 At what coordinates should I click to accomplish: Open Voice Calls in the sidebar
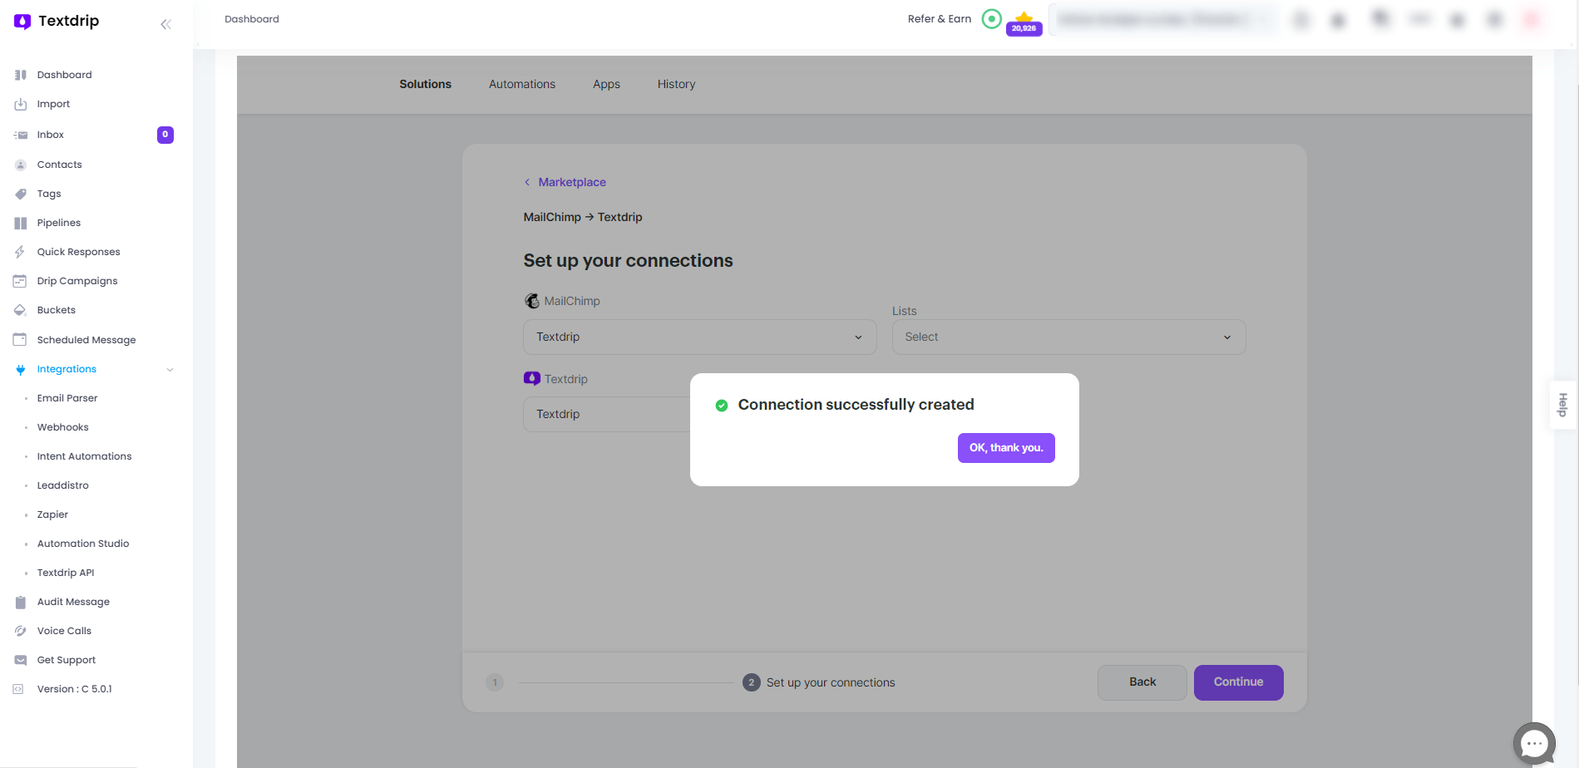click(64, 631)
